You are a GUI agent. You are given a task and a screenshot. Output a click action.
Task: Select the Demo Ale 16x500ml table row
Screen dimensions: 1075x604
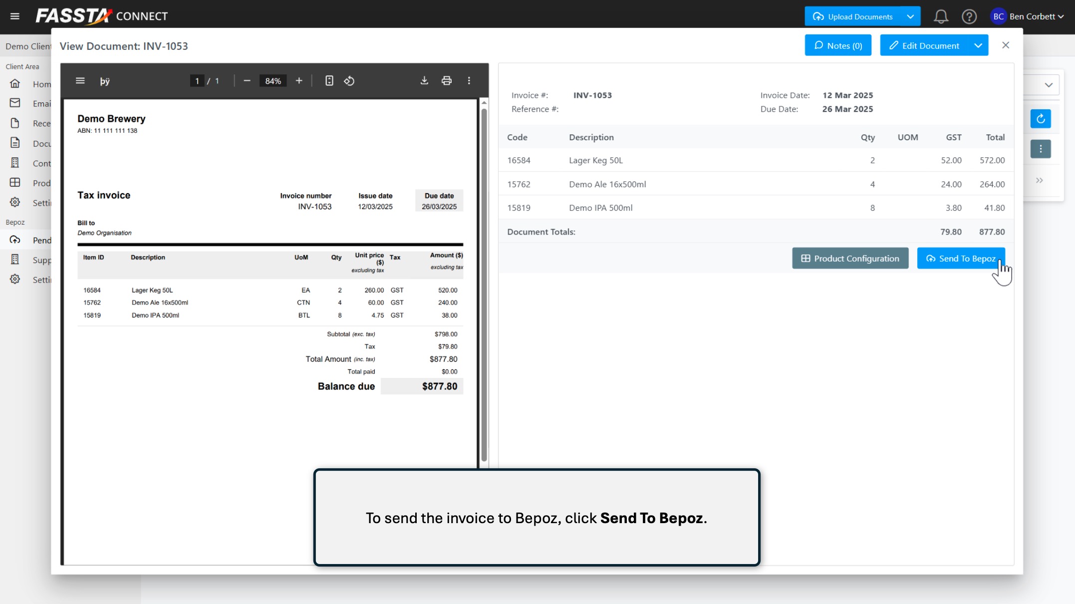756,184
